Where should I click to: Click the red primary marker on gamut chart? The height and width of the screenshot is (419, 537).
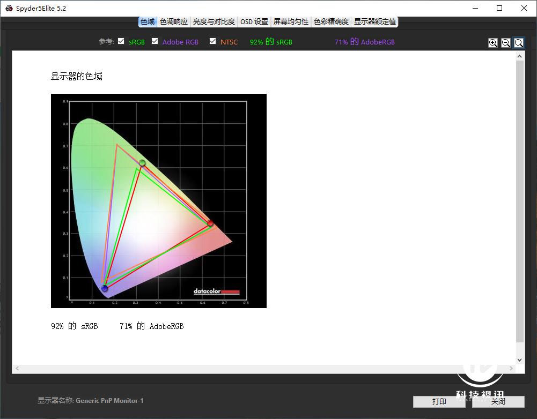coord(210,223)
